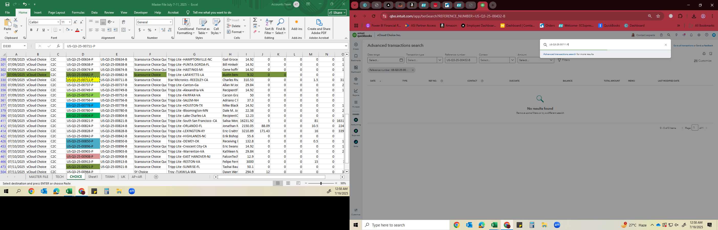Open Number Format General dropdown
This screenshot has width=718, height=230.
(x=170, y=22)
